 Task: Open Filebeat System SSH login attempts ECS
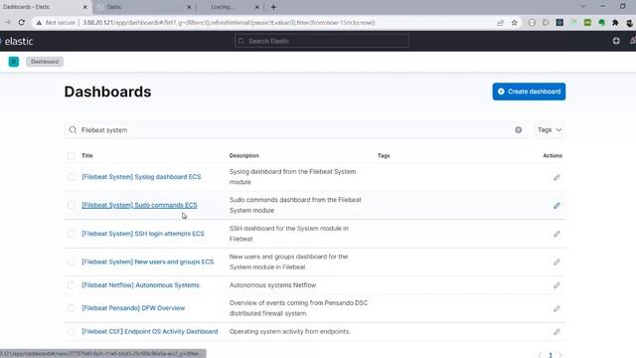click(143, 234)
